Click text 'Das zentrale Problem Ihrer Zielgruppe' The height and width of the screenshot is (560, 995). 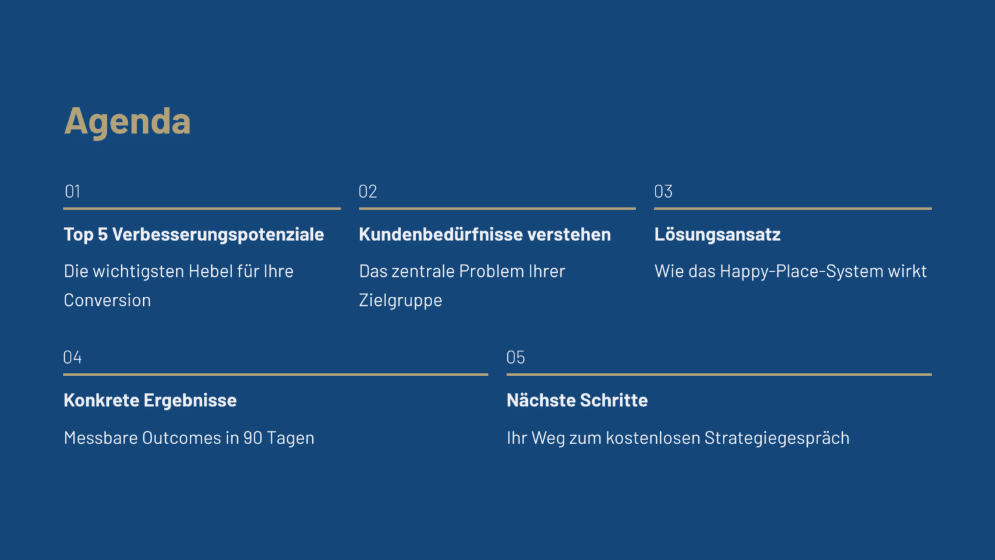tap(462, 285)
